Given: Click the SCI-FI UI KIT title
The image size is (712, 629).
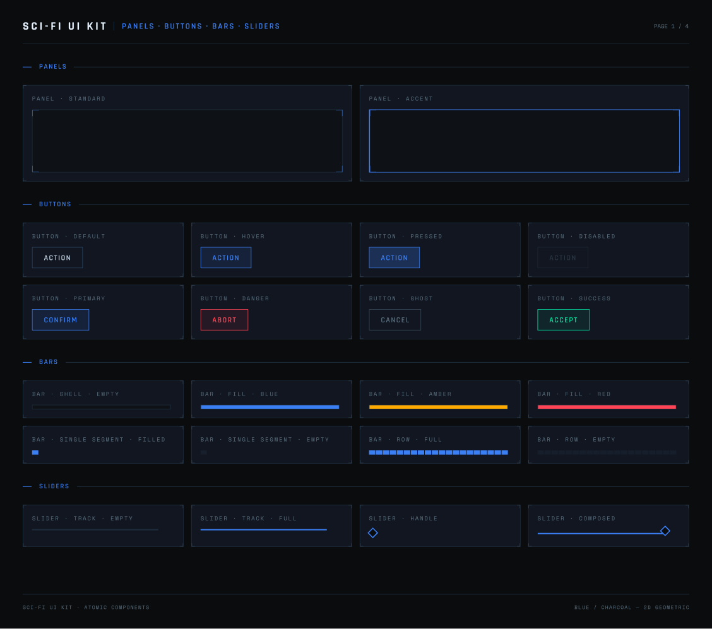Looking at the screenshot, I should pyautogui.click(x=64, y=26).
